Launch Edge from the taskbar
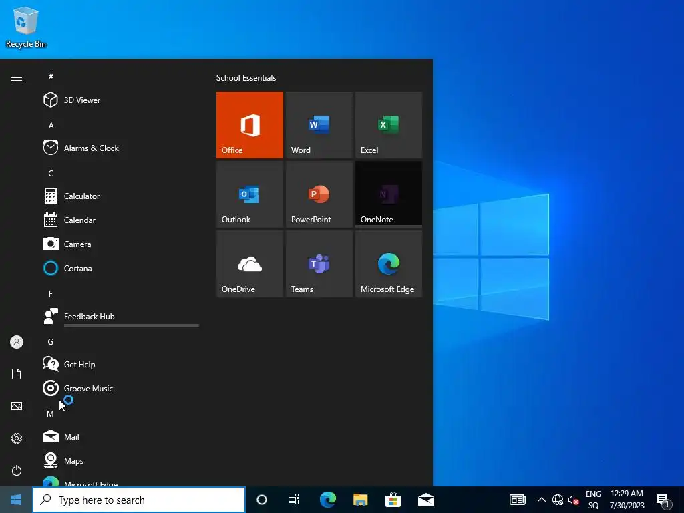 point(327,500)
